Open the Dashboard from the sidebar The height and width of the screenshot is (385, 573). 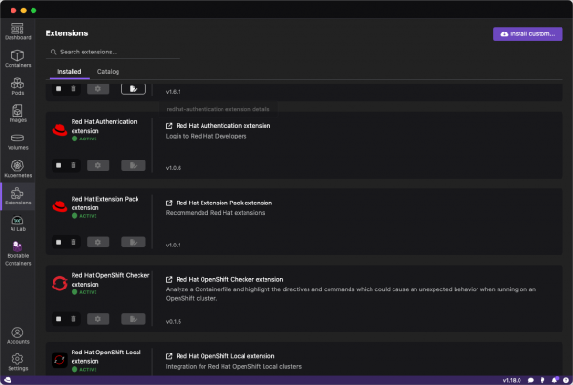pos(17,31)
